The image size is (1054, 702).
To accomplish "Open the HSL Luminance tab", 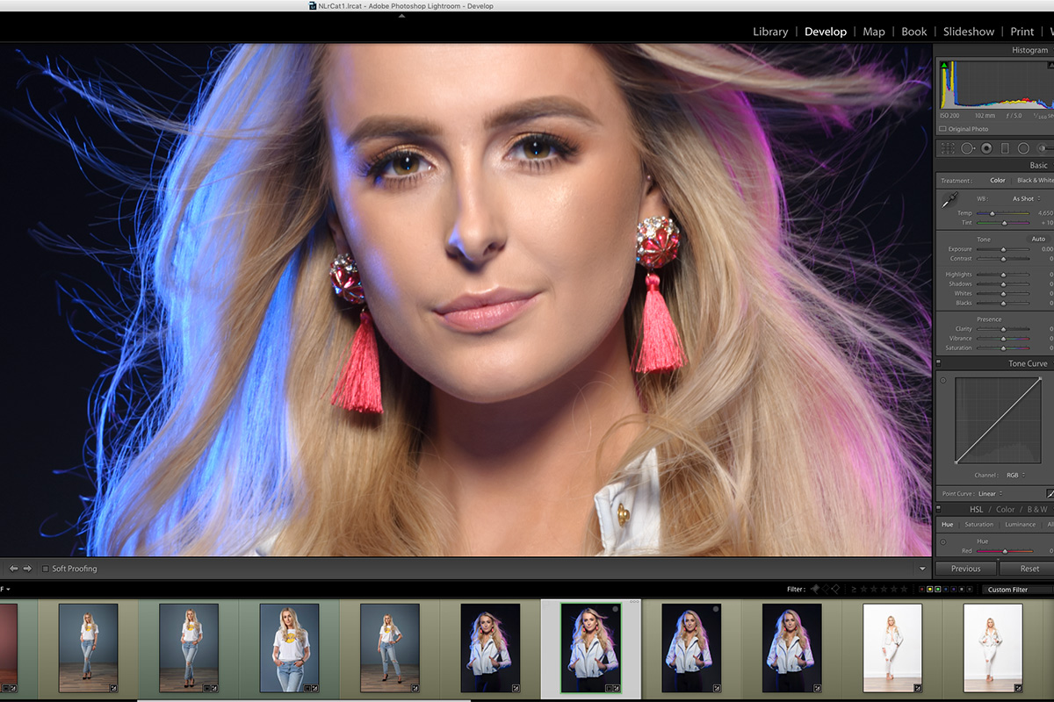I will point(1021,525).
